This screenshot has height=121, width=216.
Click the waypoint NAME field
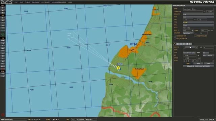pos(198,50)
